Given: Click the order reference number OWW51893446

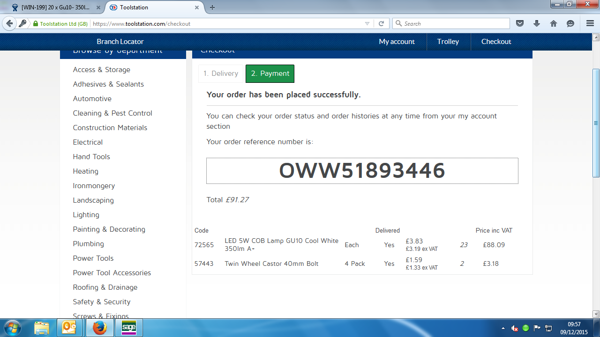Looking at the screenshot, I should coord(362,171).
